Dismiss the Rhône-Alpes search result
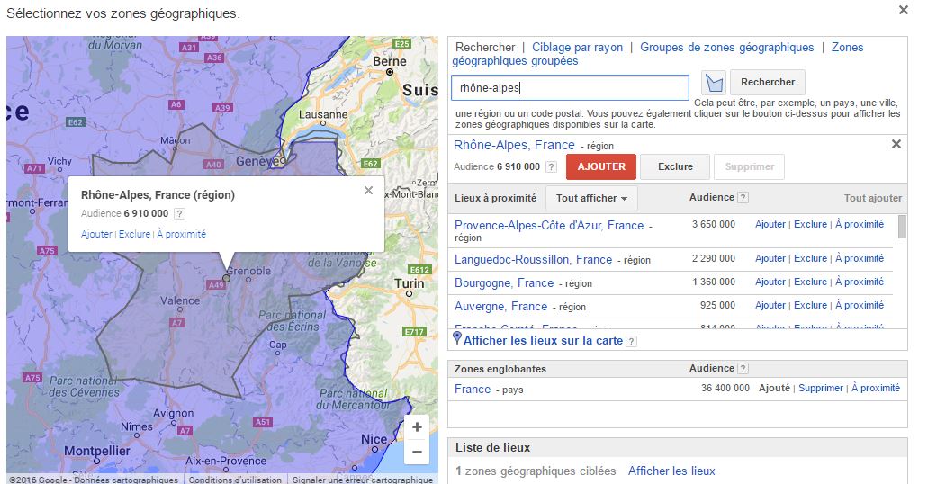 click(x=896, y=144)
